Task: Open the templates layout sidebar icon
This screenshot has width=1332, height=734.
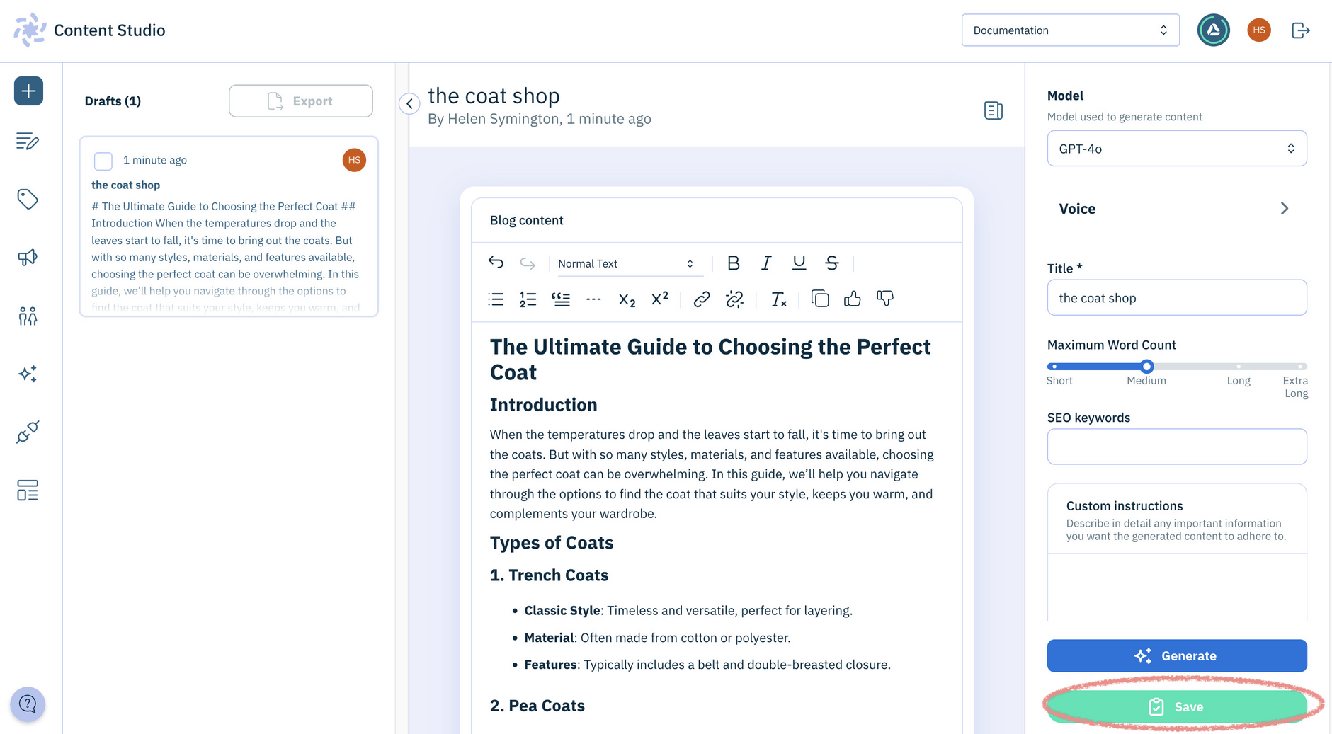Action: click(x=28, y=490)
